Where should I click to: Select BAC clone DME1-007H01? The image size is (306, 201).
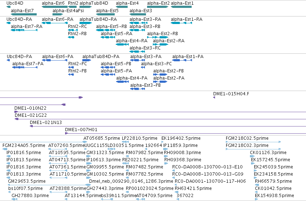186,133
